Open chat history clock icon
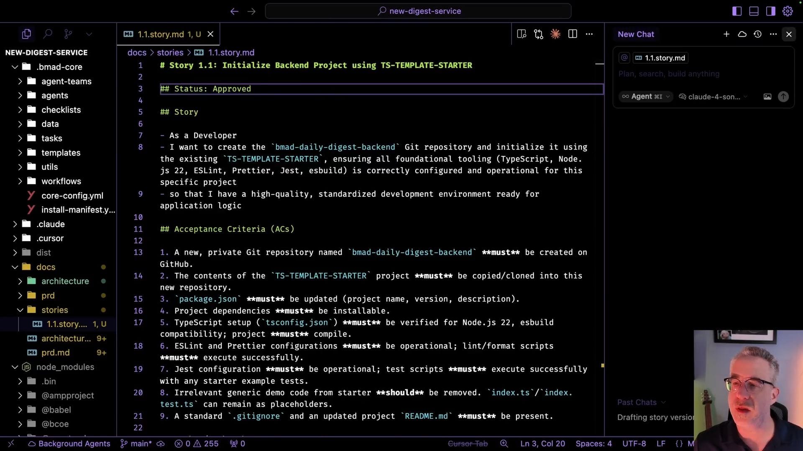This screenshot has height=451, width=803. pos(757,34)
